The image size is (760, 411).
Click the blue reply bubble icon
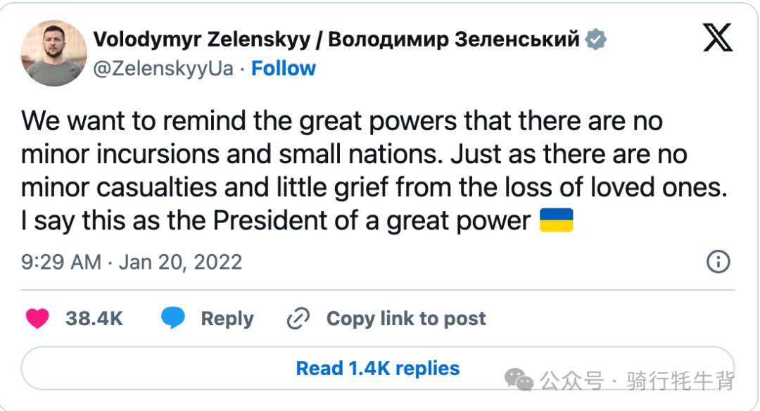[173, 318]
